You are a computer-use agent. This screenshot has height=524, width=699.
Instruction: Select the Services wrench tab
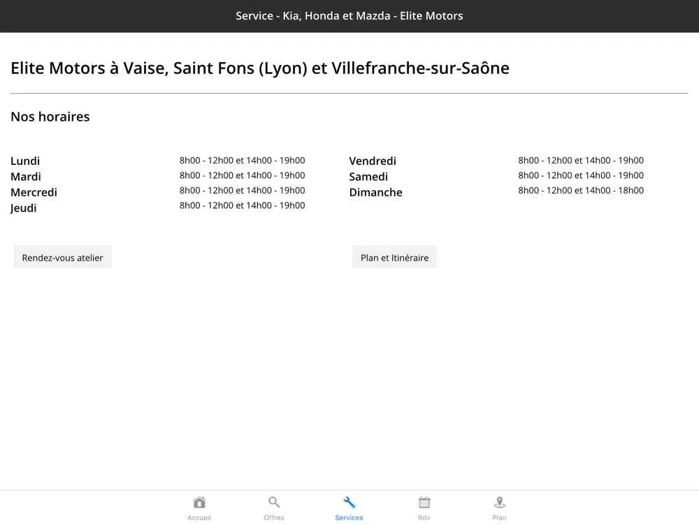click(x=349, y=508)
